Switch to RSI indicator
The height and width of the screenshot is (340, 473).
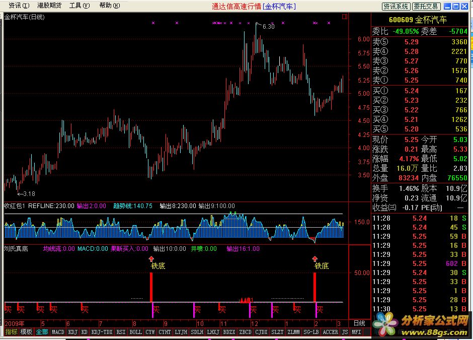point(121,332)
